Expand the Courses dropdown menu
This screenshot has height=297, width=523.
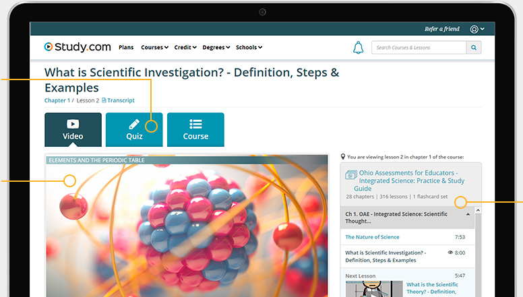155,48
